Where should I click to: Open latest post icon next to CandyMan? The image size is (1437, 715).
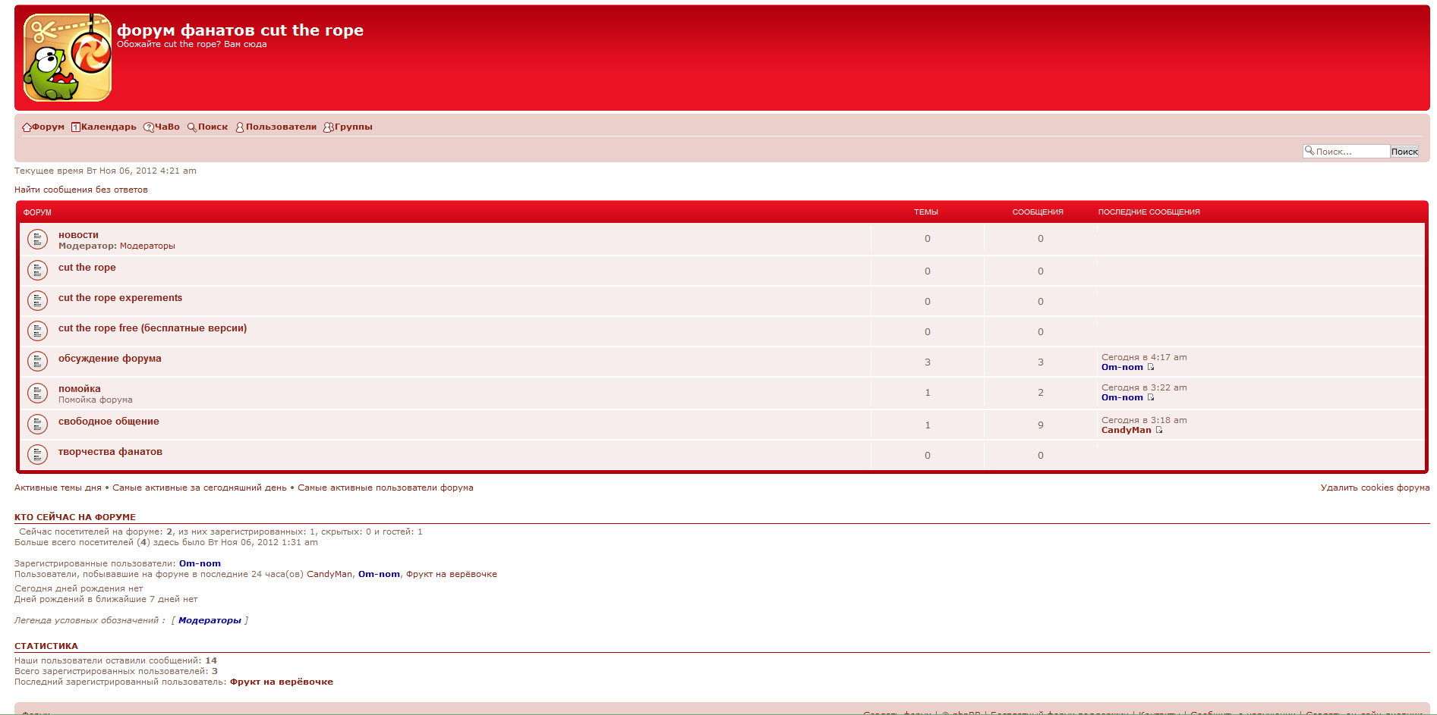[x=1159, y=430]
